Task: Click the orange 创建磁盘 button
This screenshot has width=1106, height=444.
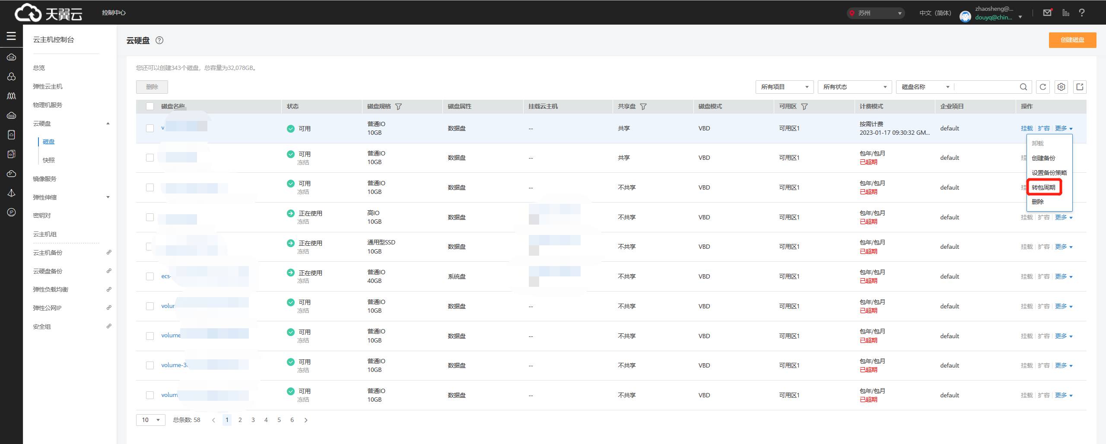Action: point(1072,40)
